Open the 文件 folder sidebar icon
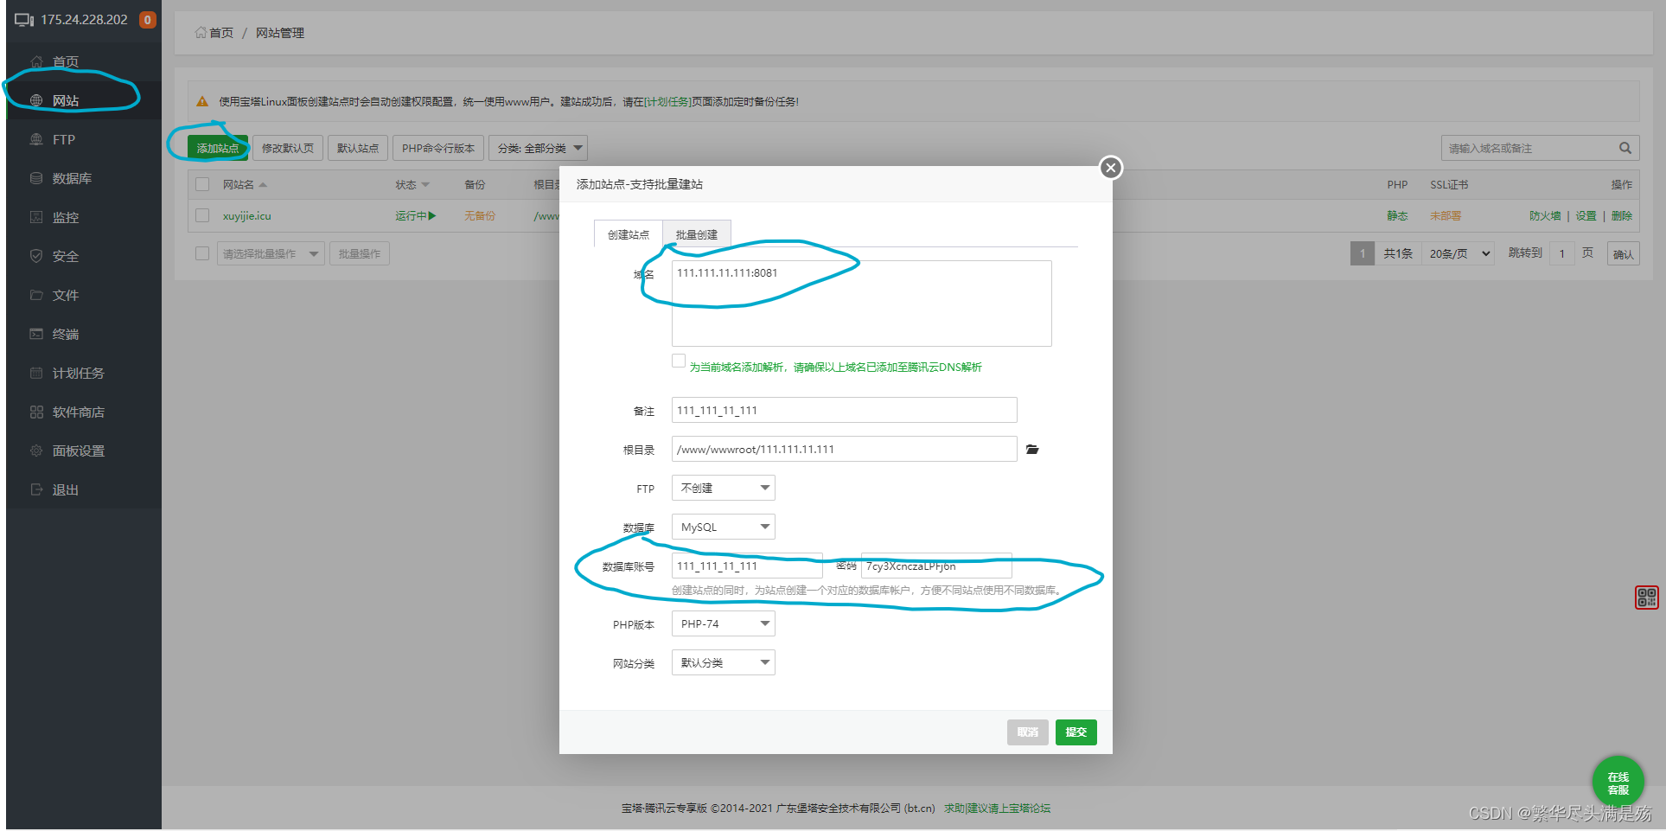Image resolution: width=1666 pixels, height=831 pixels. (x=36, y=295)
